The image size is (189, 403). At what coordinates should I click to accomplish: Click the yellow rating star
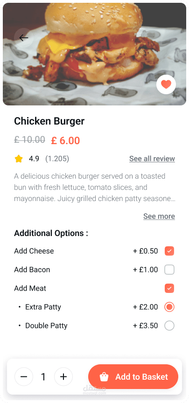(x=19, y=159)
